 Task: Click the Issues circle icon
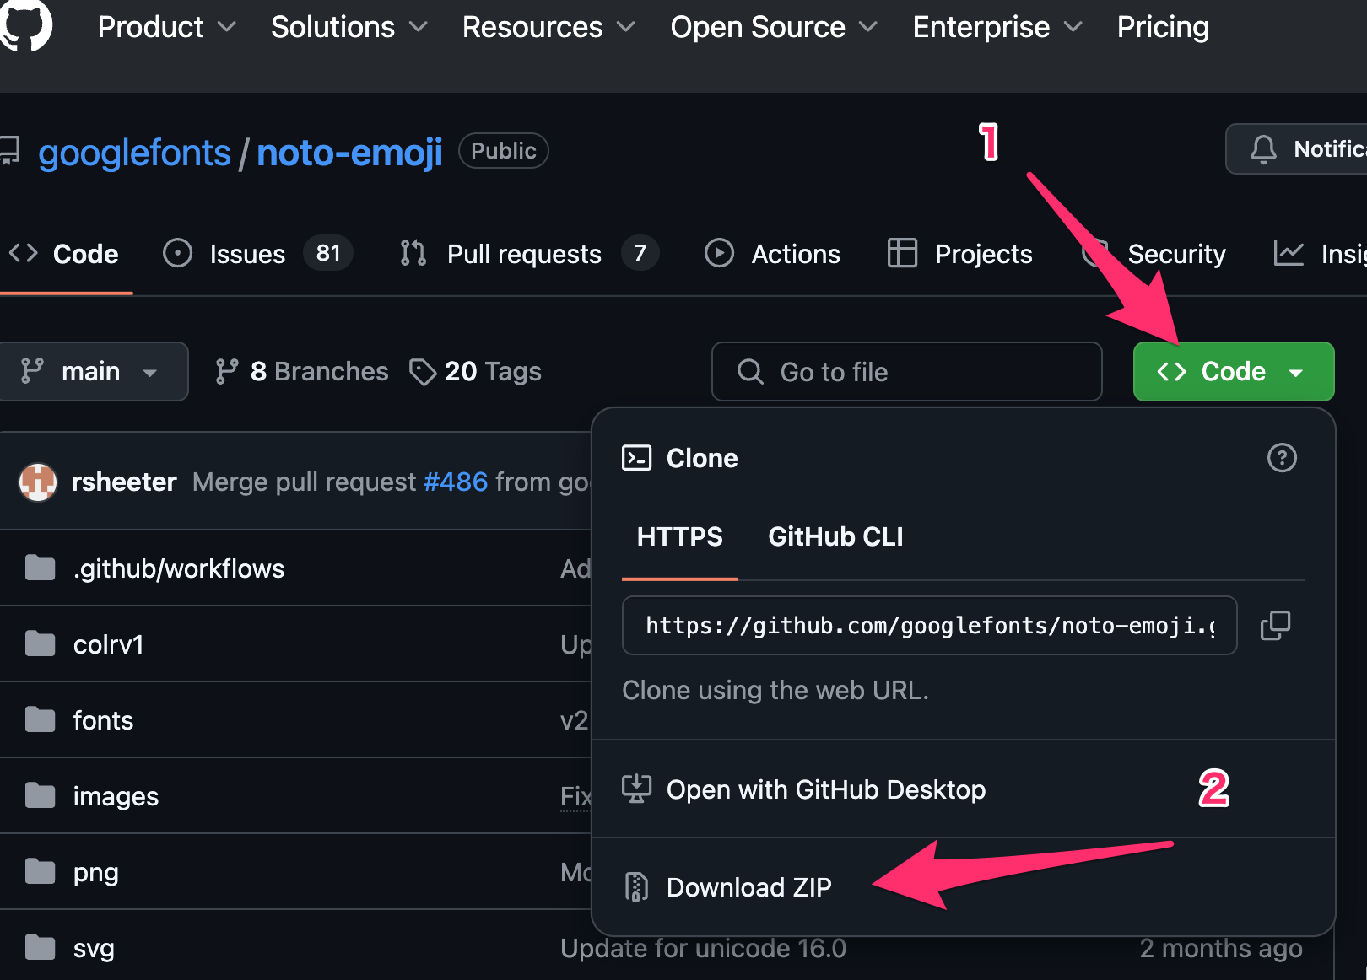pos(177,253)
